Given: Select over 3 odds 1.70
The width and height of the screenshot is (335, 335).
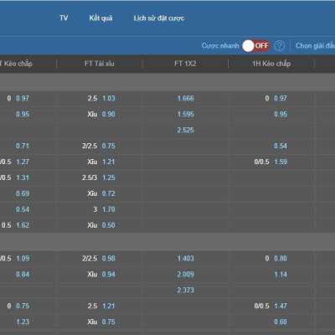Looking at the screenshot, I should pyautogui.click(x=109, y=209).
